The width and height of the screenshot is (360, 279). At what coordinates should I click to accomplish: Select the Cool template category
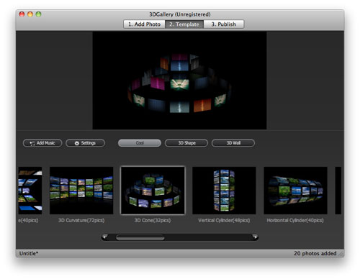click(x=140, y=143)
